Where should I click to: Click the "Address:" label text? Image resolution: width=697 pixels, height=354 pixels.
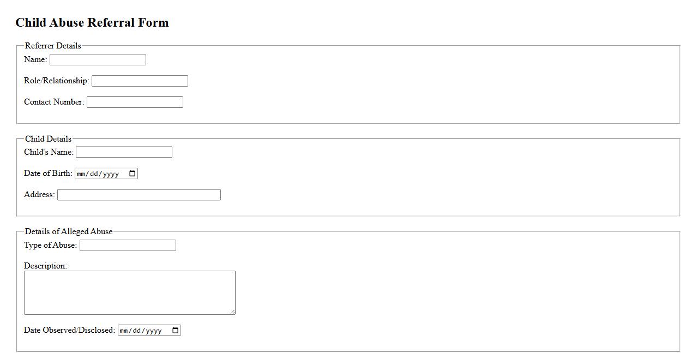click(39, 194)
